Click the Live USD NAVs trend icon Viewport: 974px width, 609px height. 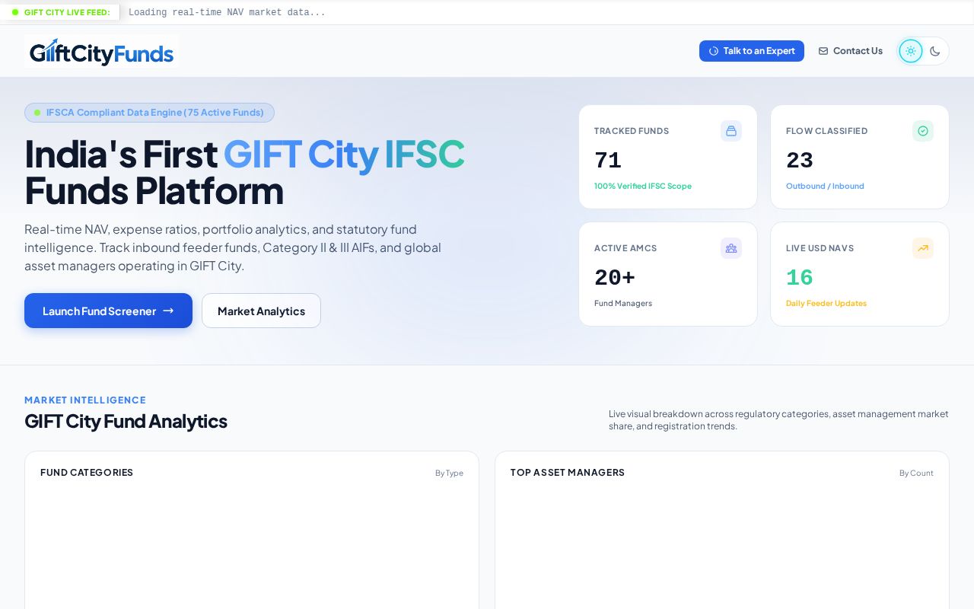[923, 248]
